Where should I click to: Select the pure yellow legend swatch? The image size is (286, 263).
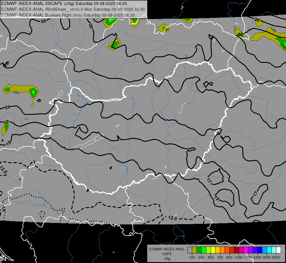tap(213, 250)
